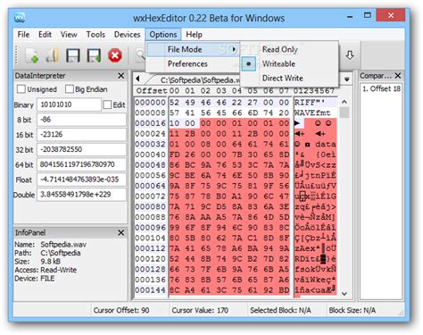Maximize the wxHexEditor window

pos(368,15)
